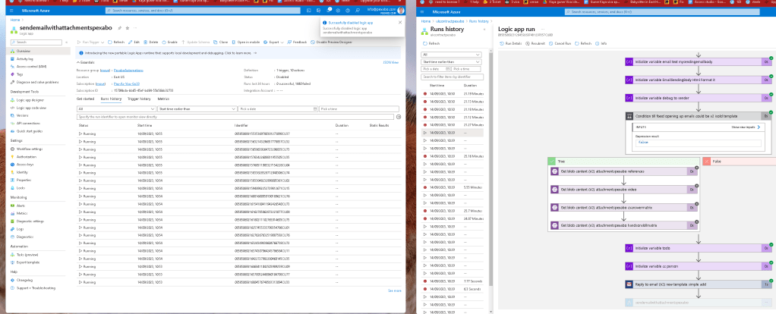Click the See more link below runs
This screenshot has height=314, width=776.
(x=394, y=290)
